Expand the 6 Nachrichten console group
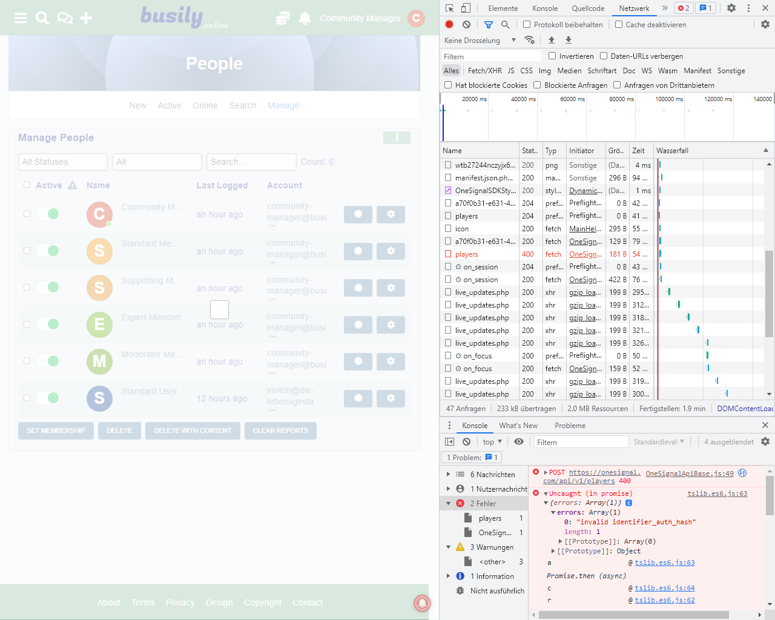The image size is (775, 620). [448, 475]
